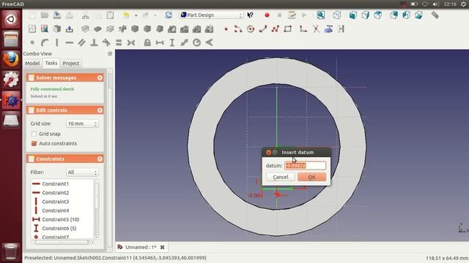Click the Measure distance ruler icon
Screen dimensions: 469x263
click(x=435, y=15)
